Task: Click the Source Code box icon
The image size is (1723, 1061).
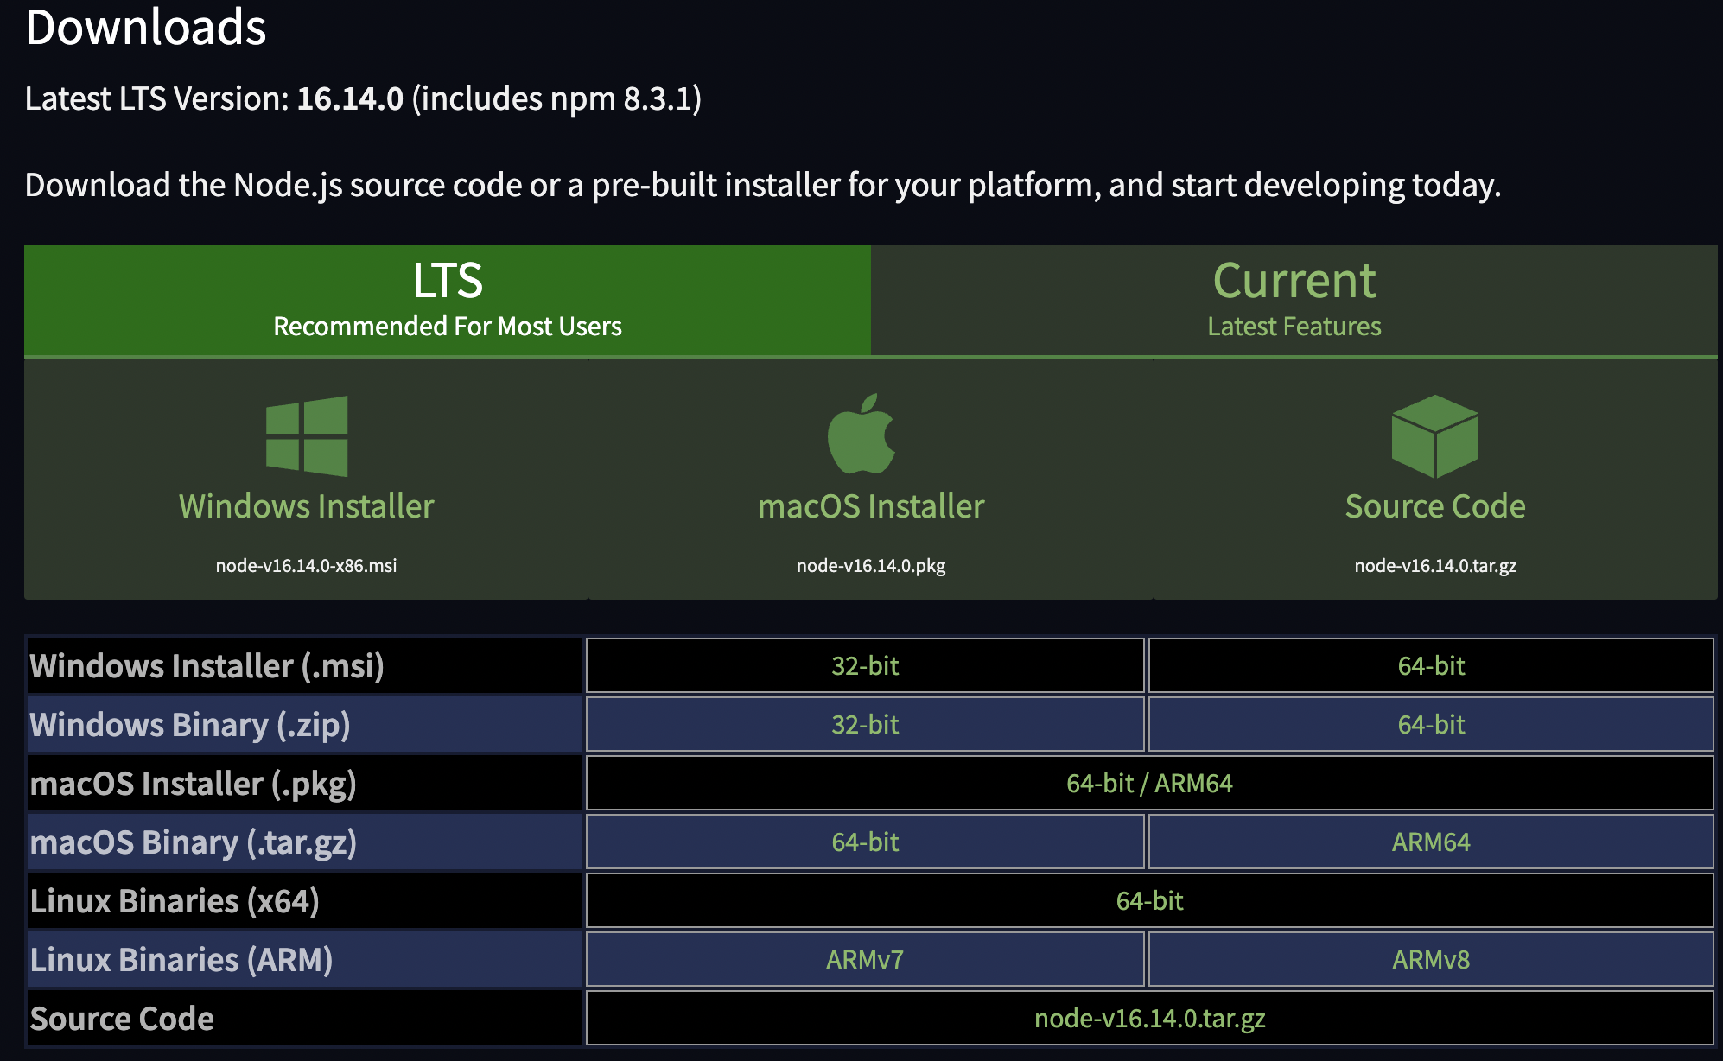Action: [x=1434, y=436]
